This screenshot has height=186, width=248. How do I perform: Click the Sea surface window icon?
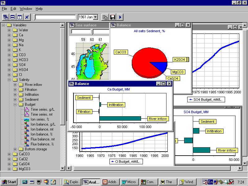click(x=72, y=25)
